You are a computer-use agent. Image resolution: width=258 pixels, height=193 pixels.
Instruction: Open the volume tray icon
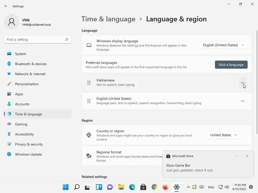[x=227, y=187]
